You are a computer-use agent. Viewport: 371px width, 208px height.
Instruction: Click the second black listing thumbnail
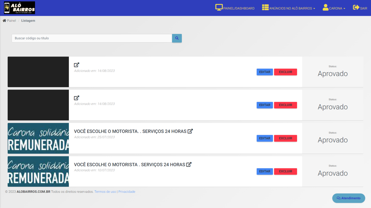click(x=38, y=105)
